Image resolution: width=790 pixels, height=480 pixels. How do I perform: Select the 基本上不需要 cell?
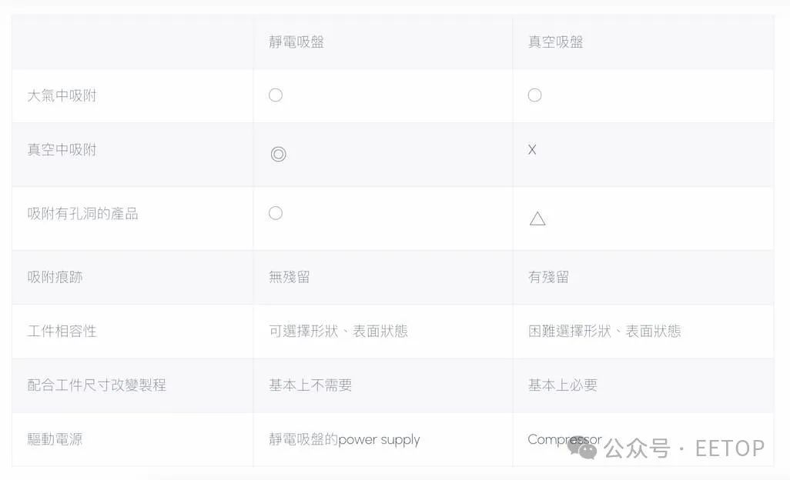click(x=310, y=385)
